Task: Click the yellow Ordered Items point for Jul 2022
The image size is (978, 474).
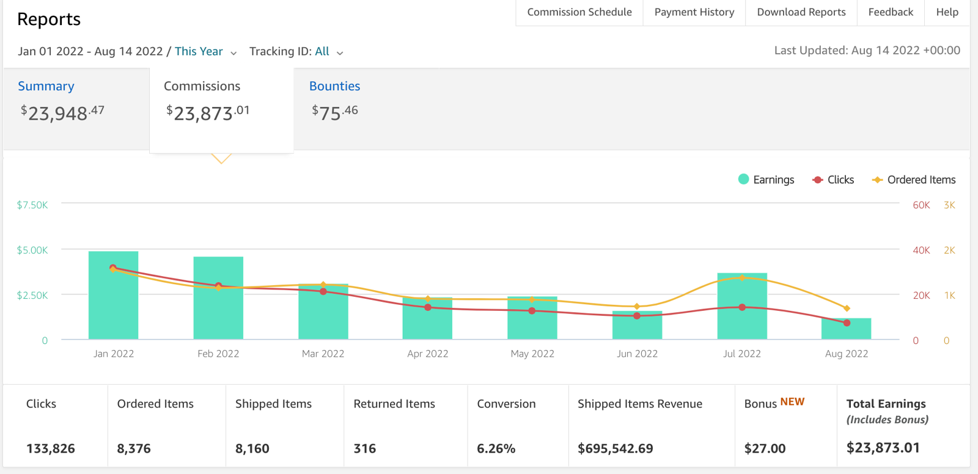Action: point(742,278)
